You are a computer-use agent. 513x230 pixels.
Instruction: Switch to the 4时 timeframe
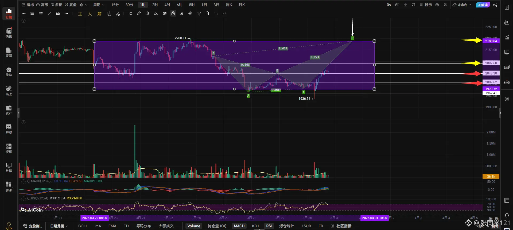pos(167,5)
